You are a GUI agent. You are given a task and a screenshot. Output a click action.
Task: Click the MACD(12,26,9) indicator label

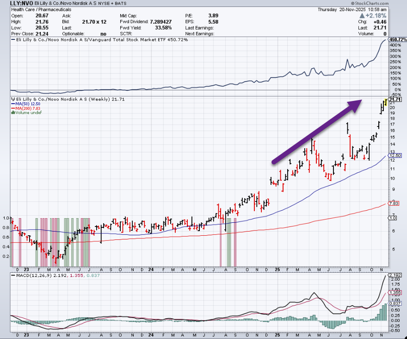(x=28, y=276)
